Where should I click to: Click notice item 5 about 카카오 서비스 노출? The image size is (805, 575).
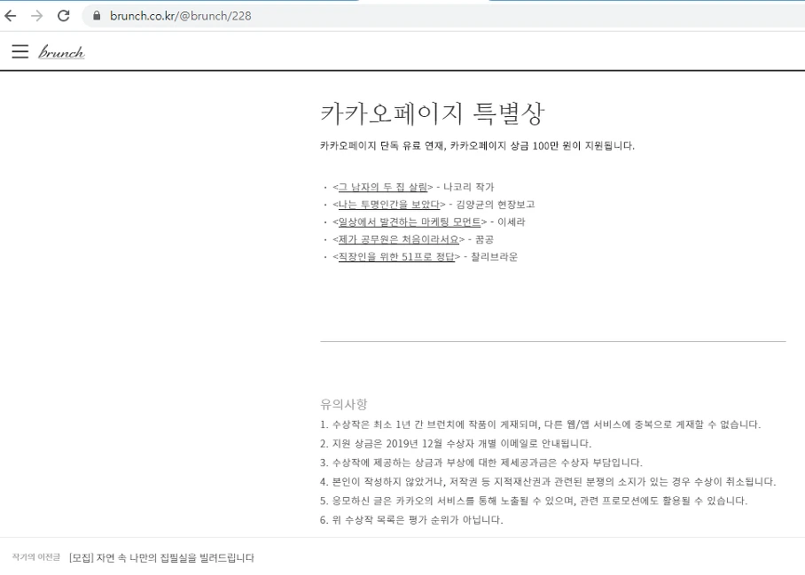(534, 500)
